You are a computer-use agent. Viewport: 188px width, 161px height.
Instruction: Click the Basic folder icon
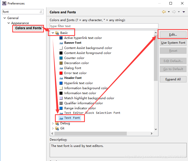57,33
